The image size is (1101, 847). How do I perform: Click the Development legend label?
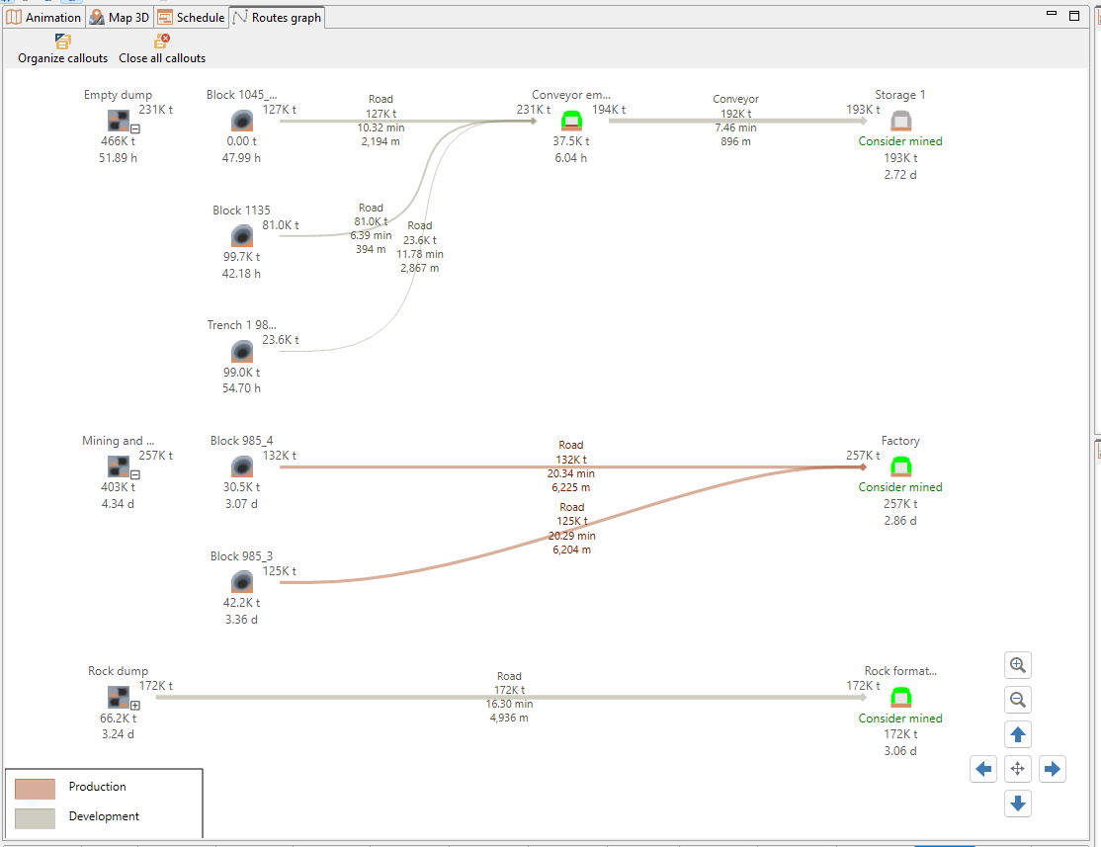pos(104,816)
